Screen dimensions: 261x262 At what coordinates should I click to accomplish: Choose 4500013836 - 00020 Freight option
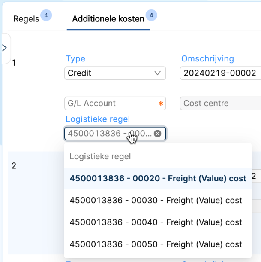[x=158, y=178]
